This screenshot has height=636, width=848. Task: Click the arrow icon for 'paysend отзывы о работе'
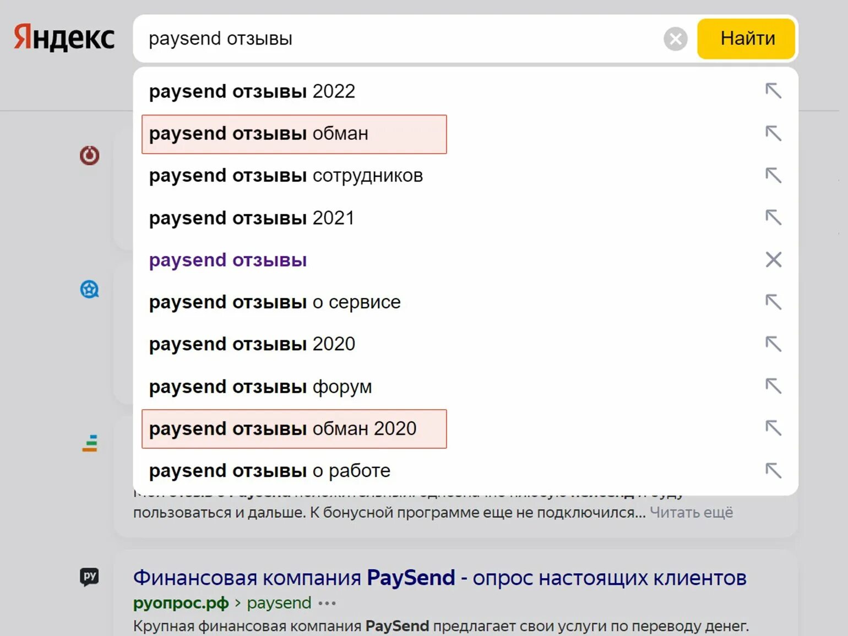click(773, 470)
